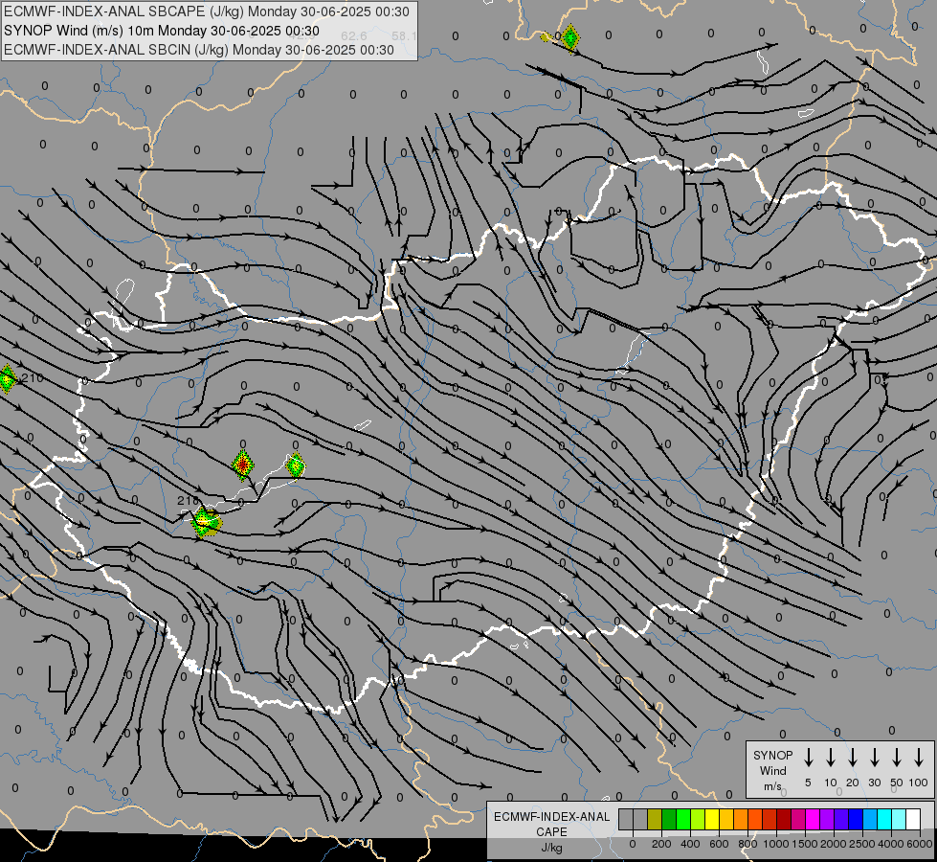Click the '2500' value on the CAPE scale
The image size is (937, 862).
point(862,844)
